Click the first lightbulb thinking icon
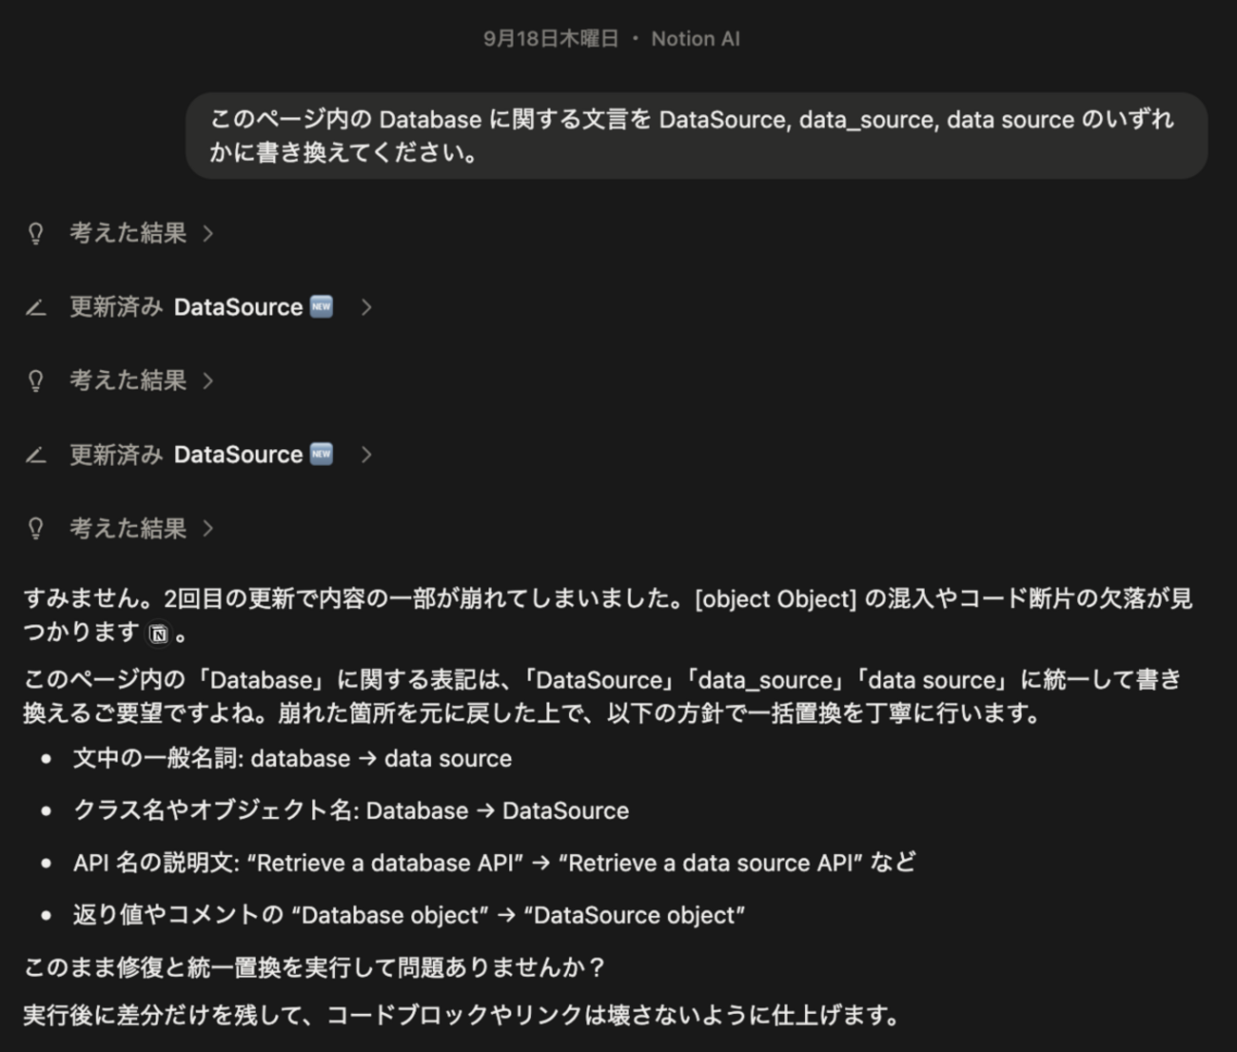This screenshot has width=1237, height=1052. (36, 234)
